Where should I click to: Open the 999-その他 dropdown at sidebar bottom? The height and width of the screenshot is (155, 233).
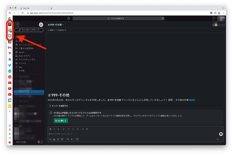[x=22, y=142]
